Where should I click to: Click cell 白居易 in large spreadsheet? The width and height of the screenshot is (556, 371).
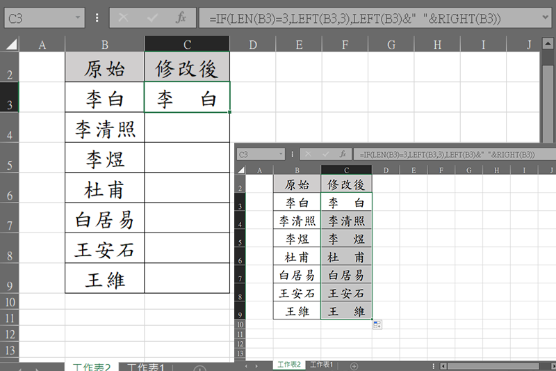pos(105,218)
